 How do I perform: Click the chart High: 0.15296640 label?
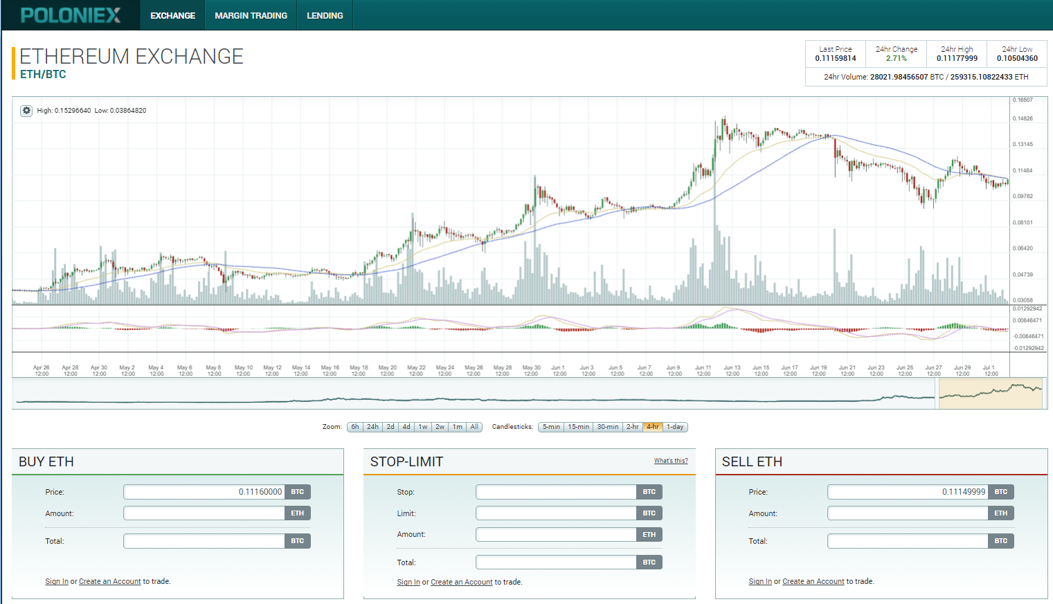(x=64, y=111)
